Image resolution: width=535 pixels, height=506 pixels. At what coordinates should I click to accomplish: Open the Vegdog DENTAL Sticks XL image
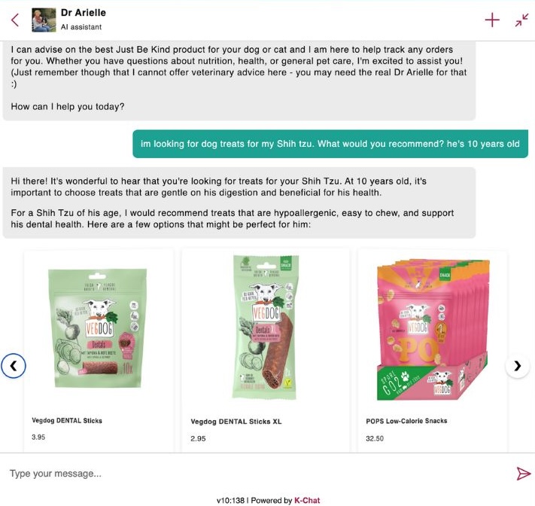pyautogui.click(x=266, y=327)
